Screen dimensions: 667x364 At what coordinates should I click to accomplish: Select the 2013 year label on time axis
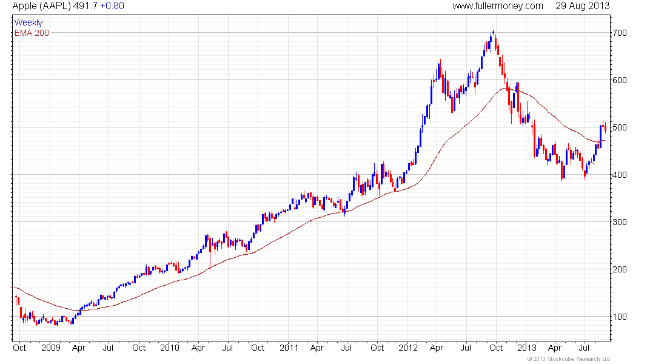coord(526,348)
